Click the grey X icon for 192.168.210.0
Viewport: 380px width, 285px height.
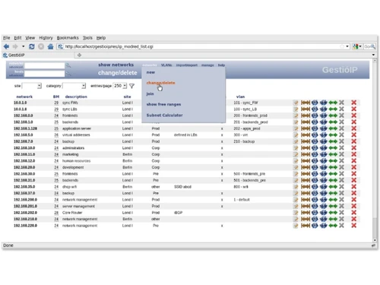click(x=341, y=219)
